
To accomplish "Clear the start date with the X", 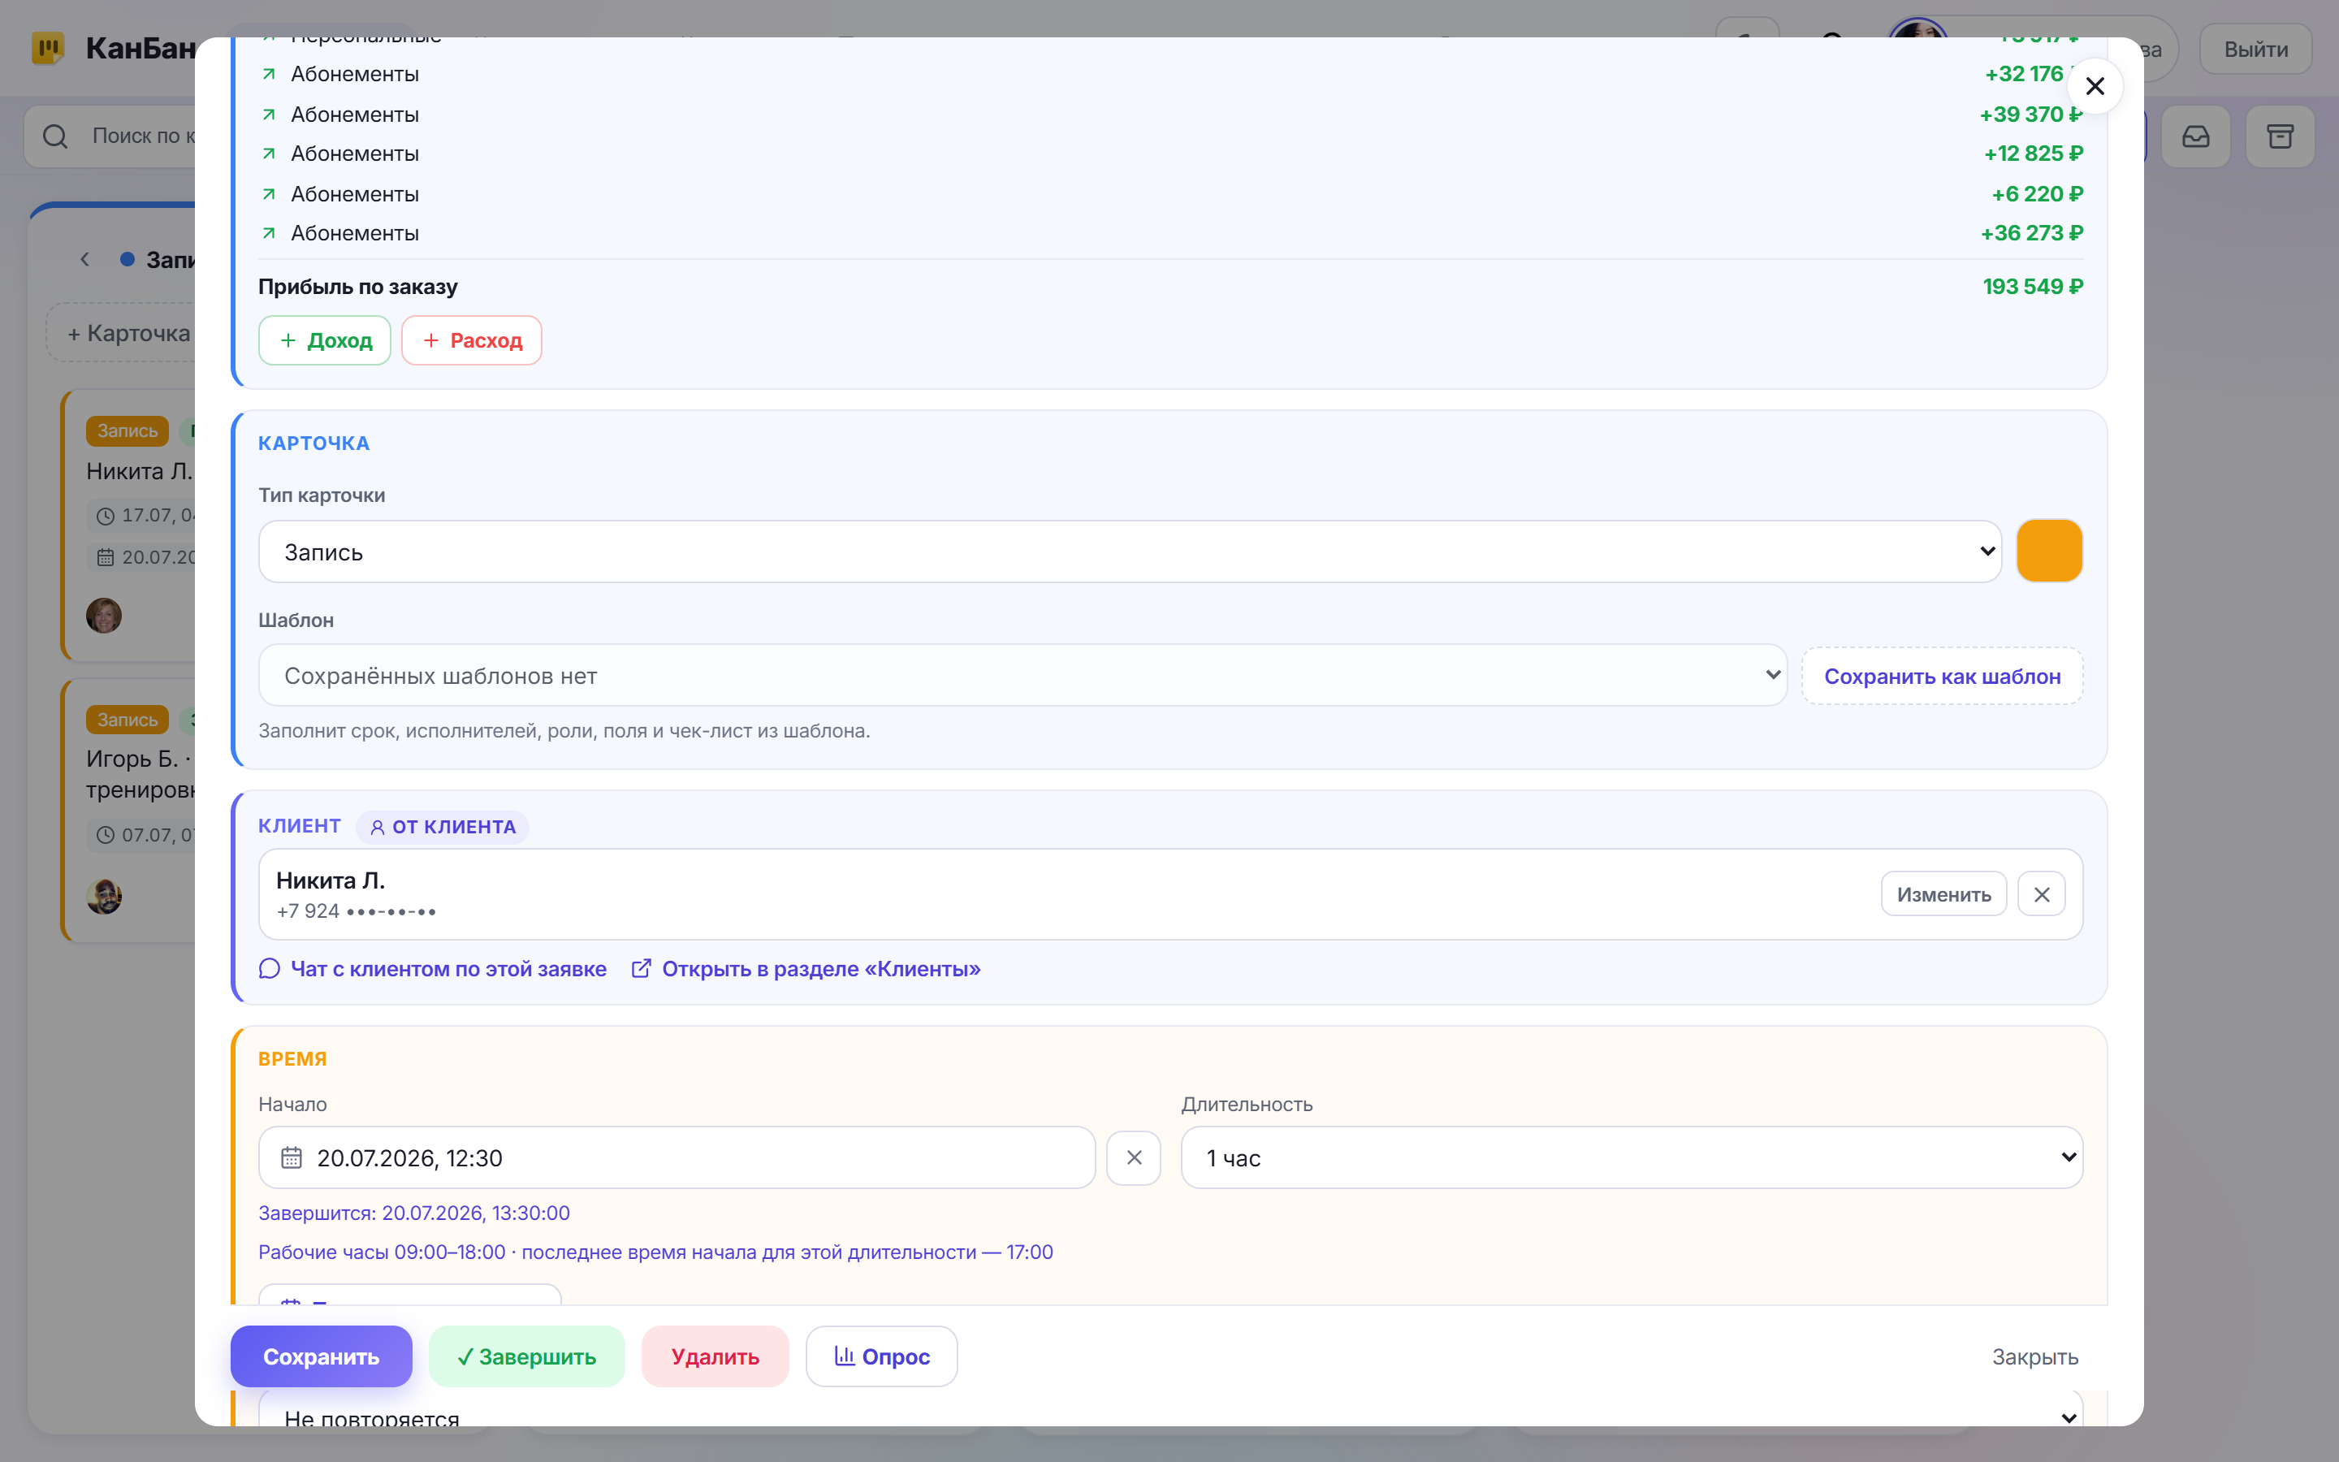I will [1134, 1157].
